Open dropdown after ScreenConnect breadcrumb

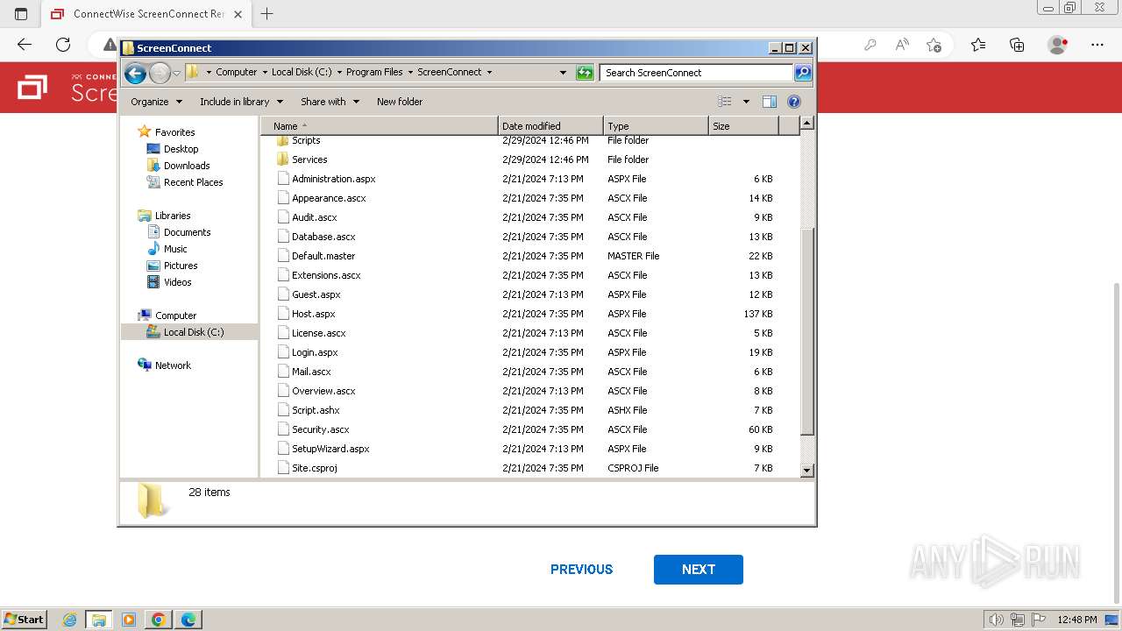tap(489, 73)
